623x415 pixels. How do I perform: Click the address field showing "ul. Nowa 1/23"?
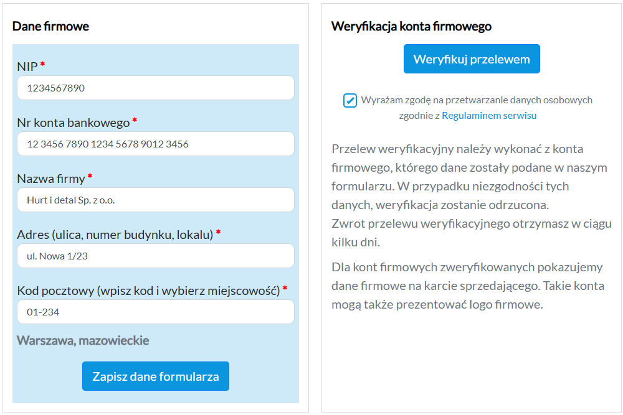[x=155, y=256]
